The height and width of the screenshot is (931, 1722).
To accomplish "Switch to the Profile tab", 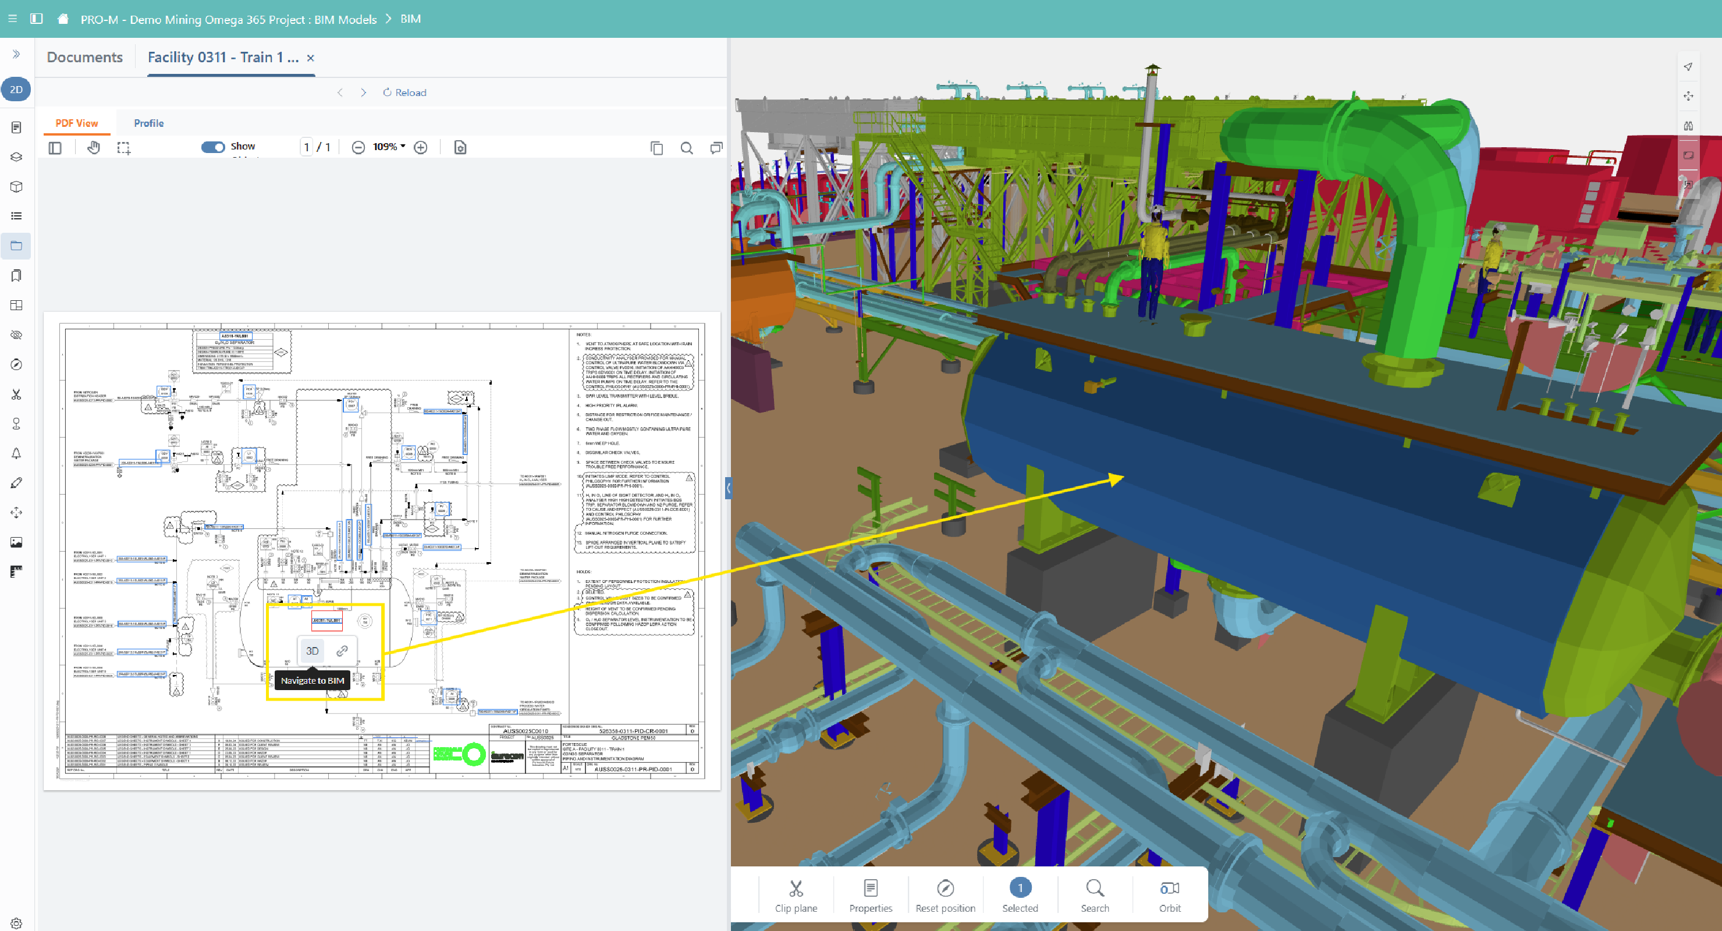I will 148,123.
